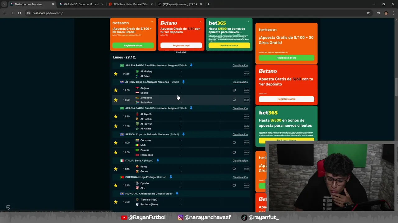Toggle favorite star for Al Riyadh match
The height and width of the screenshot is (223, 398).
click(x=116, y=116)
